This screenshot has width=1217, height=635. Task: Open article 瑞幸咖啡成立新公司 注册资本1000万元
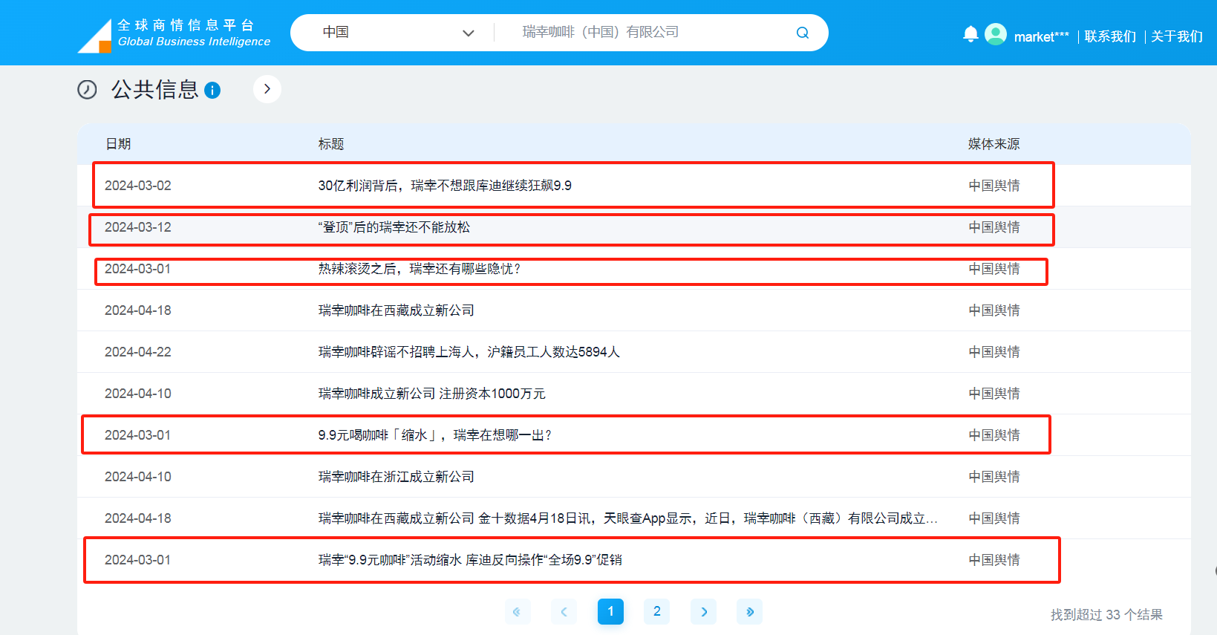point(432,394)
